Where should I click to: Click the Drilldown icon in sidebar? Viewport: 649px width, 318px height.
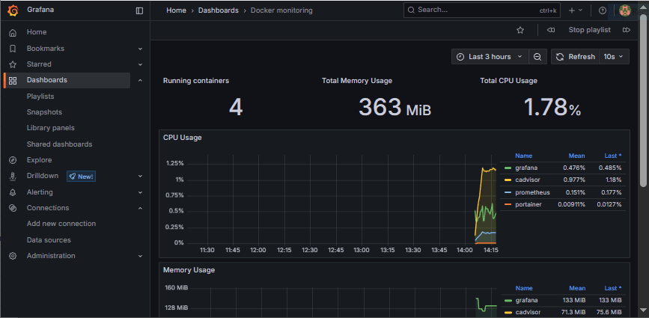point(13,176)
